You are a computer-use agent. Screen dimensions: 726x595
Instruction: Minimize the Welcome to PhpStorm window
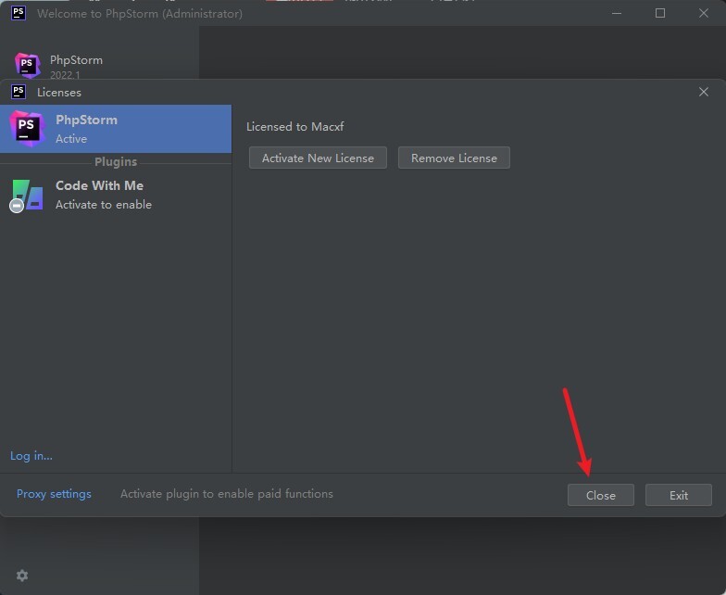pos(617,13)
